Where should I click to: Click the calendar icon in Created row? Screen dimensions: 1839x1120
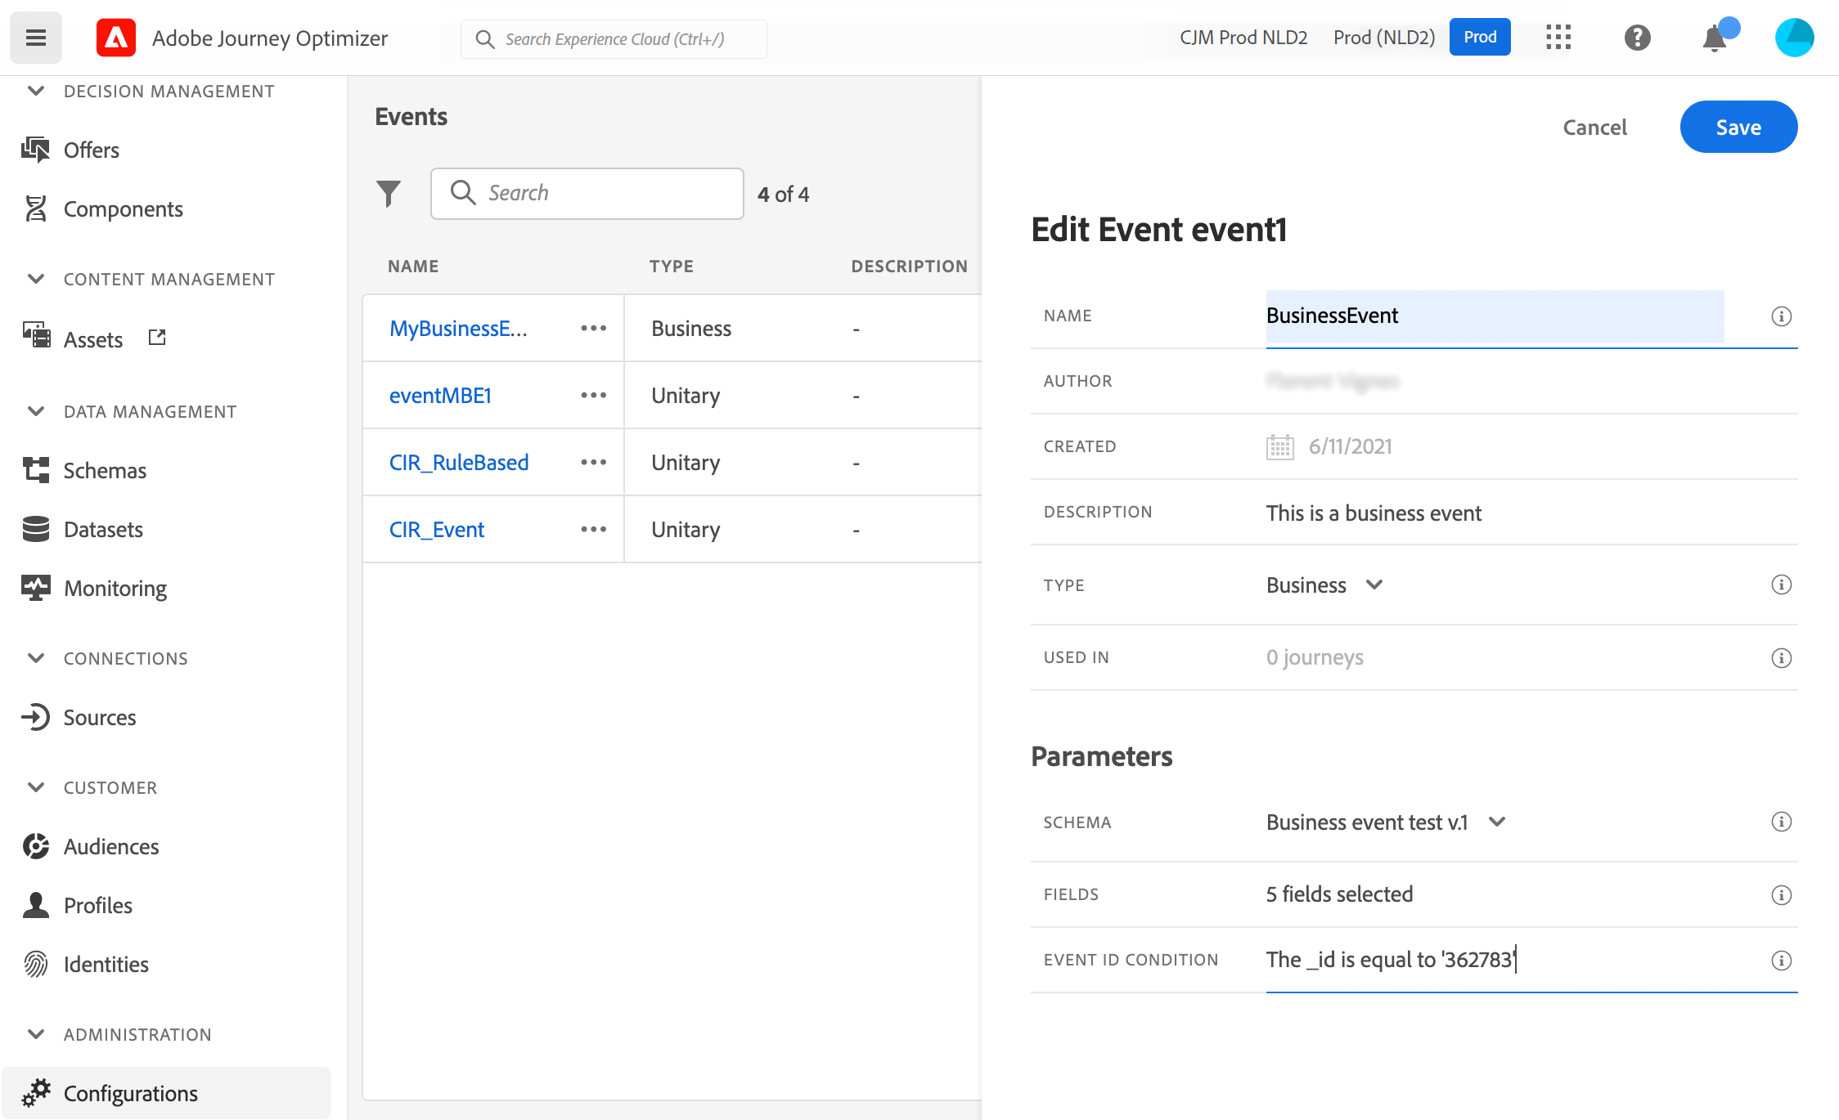1279,447
